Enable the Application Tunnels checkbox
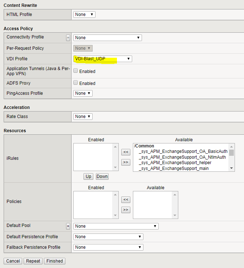Screen dimensions: 244x268 pyautogui.click(x=76, y=71)
